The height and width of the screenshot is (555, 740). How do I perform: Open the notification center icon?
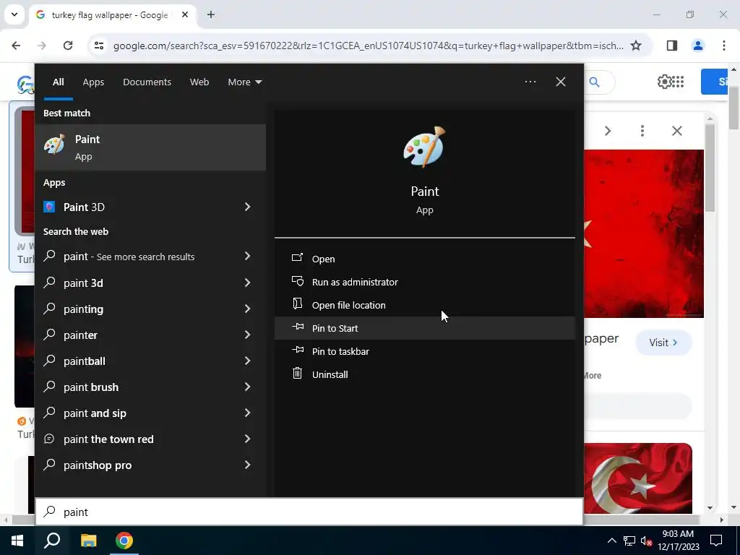click(x=716, y=541)
